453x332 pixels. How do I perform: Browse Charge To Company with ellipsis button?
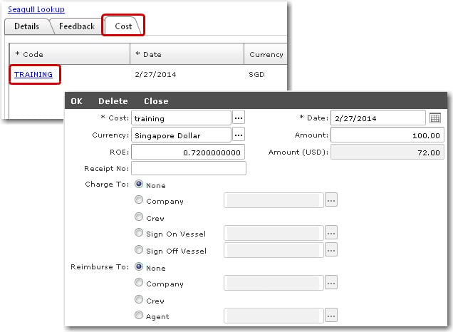pos(331,200)
